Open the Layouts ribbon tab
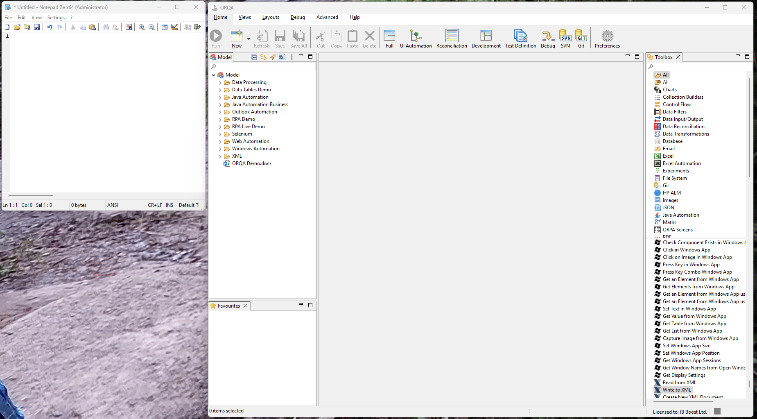The width and height of the screenshot is (757, 419). (271, 17)
